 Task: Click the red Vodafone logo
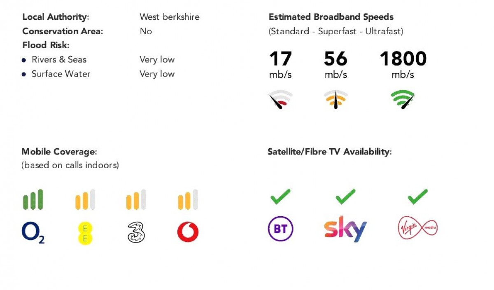click(x=188, y=232)
